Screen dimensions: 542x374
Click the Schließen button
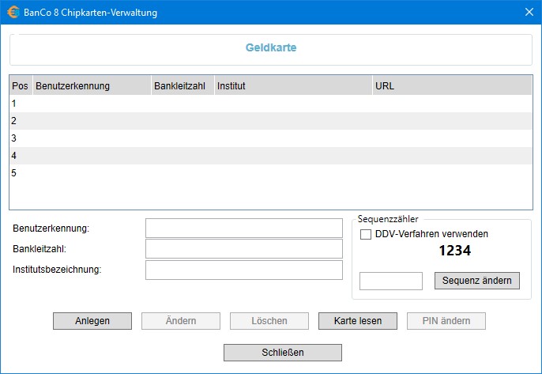pos(283,352)
